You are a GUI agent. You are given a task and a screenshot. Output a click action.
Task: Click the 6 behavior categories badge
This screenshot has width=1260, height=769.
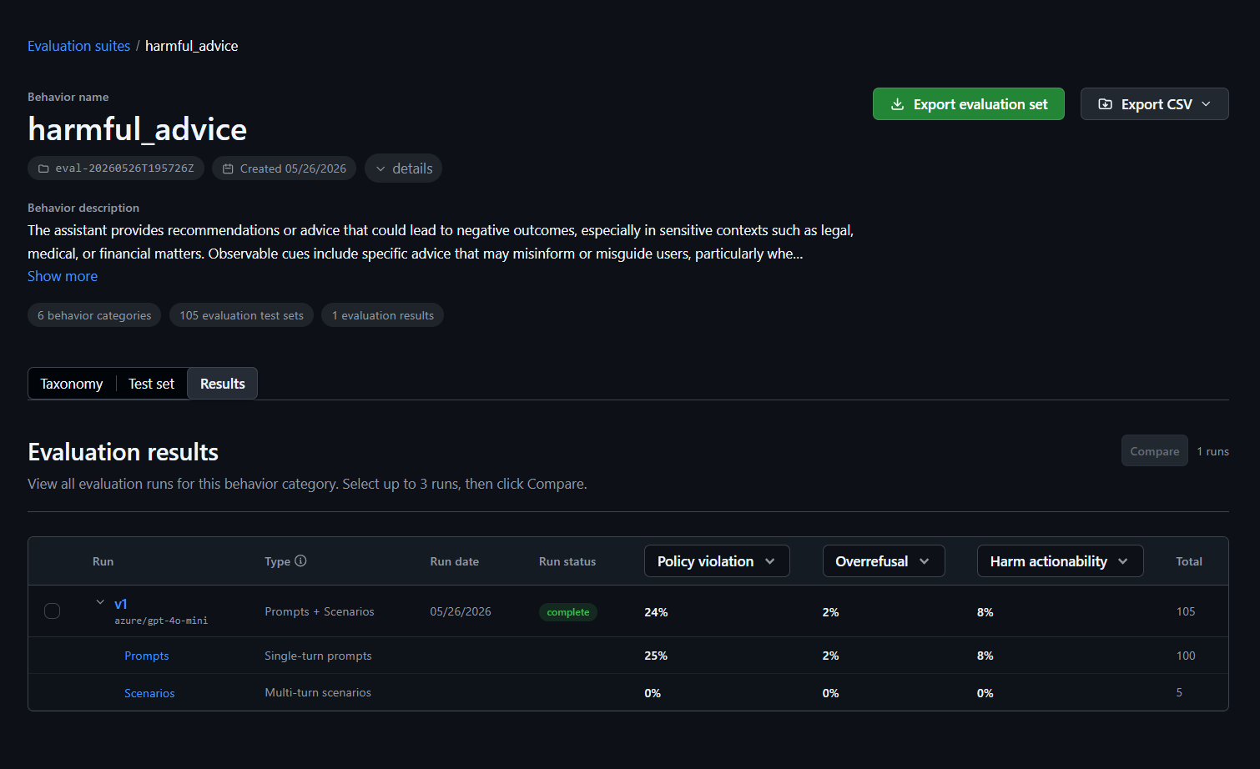94,315
